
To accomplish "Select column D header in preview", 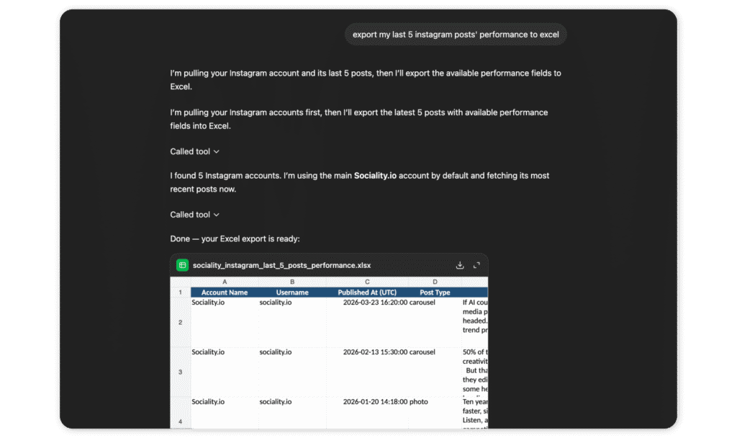I will coord(435,282).
